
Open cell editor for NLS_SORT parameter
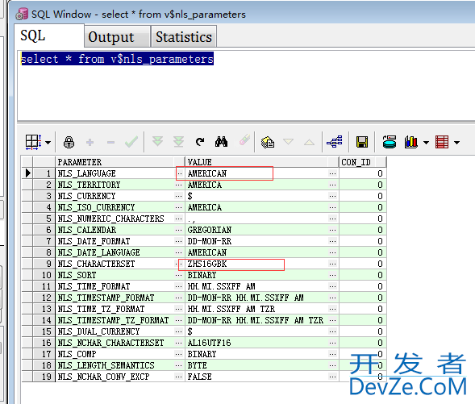179,275
